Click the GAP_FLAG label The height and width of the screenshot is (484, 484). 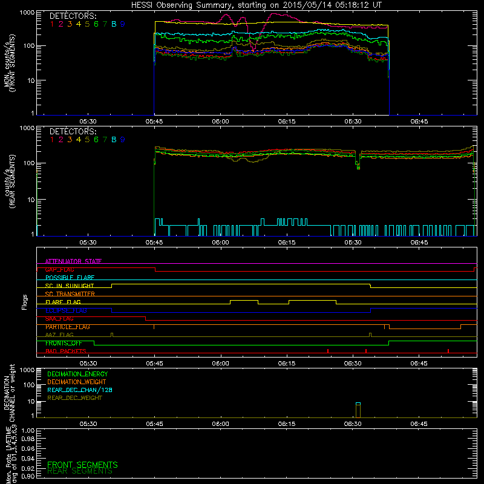59,269
